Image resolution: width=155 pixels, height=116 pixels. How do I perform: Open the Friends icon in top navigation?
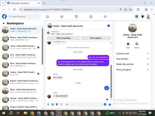(62, 16)
